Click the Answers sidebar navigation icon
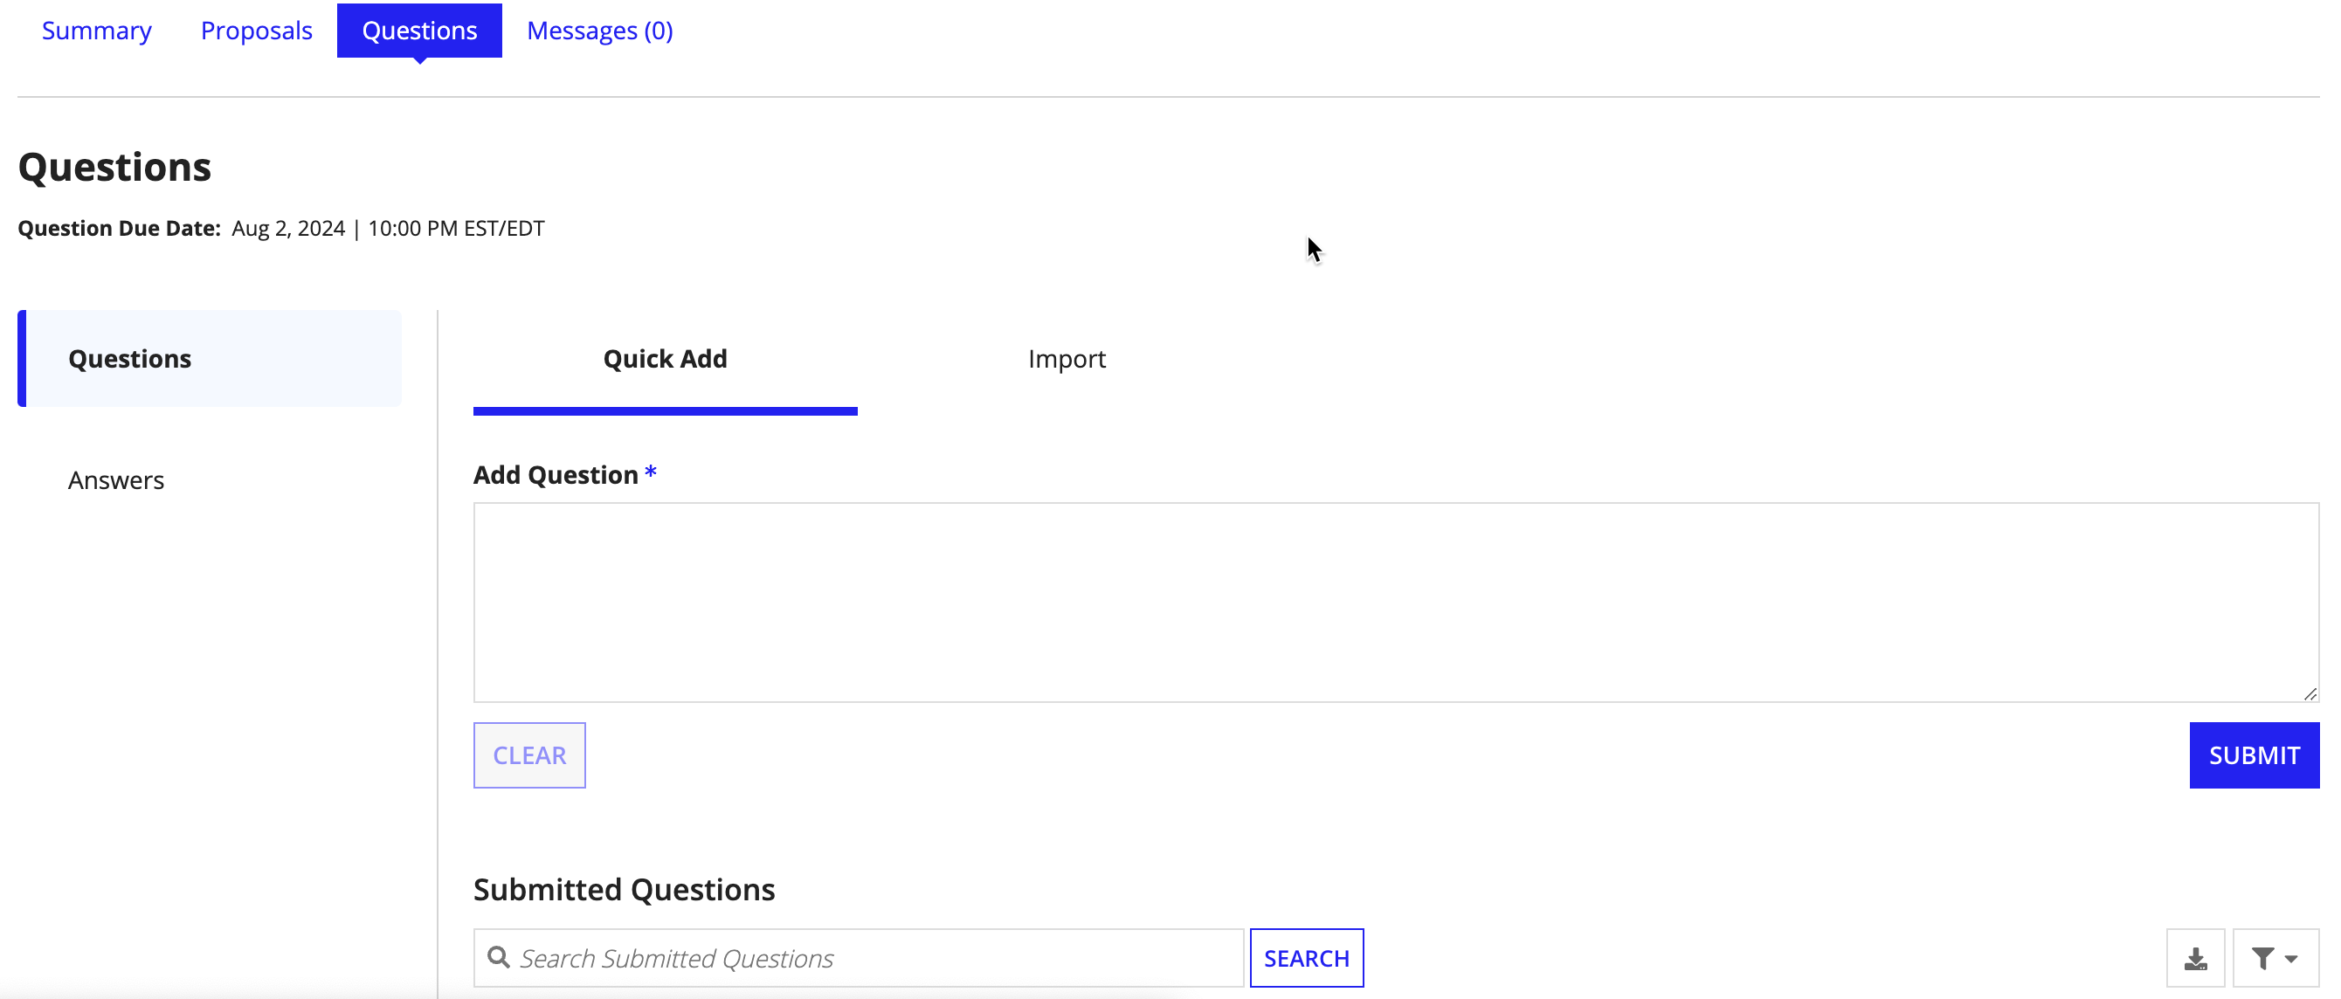 116,479
